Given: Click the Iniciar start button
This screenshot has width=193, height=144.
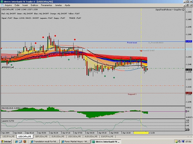Looking at the screenshot, I should coord(6,142).
